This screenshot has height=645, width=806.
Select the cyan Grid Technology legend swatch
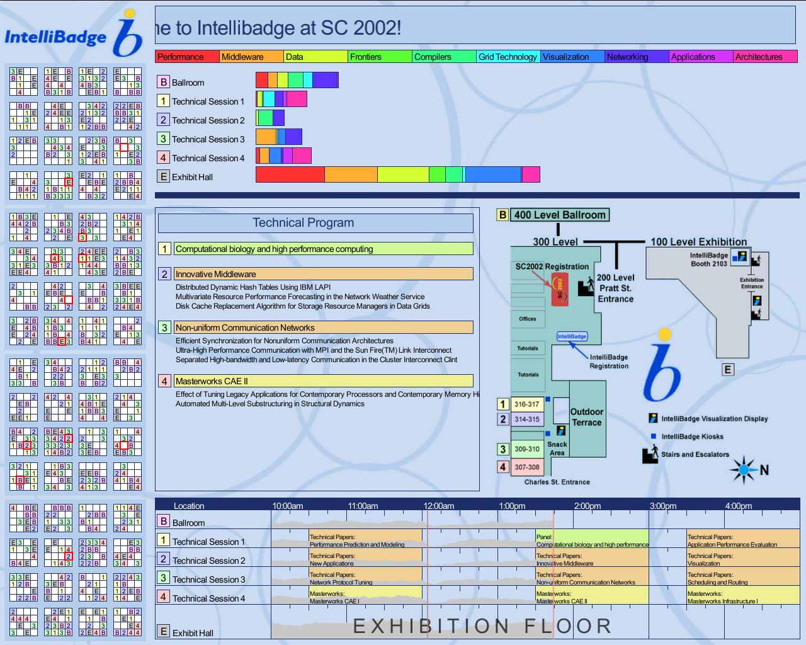pyautogui.click(x=508, y=57)
